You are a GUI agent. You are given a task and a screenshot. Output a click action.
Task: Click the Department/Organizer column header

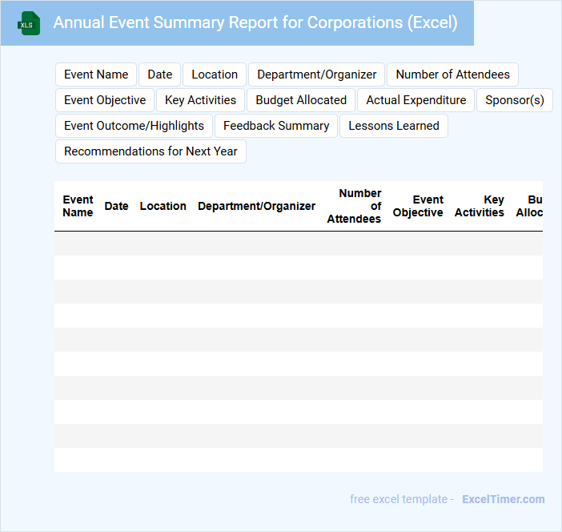tap(256, 206)
